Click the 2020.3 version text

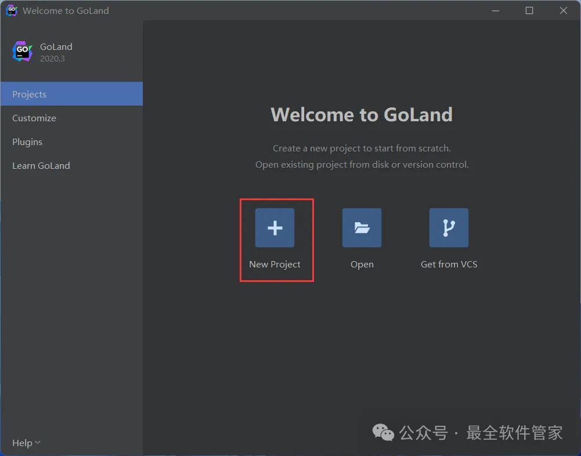click(x=52, y=59)
